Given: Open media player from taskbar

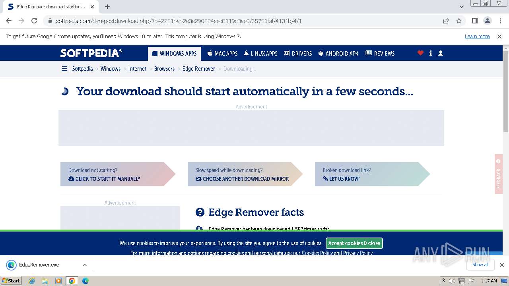Looking at the screenshot, I should pyautogui.click(x=58, y=281).
